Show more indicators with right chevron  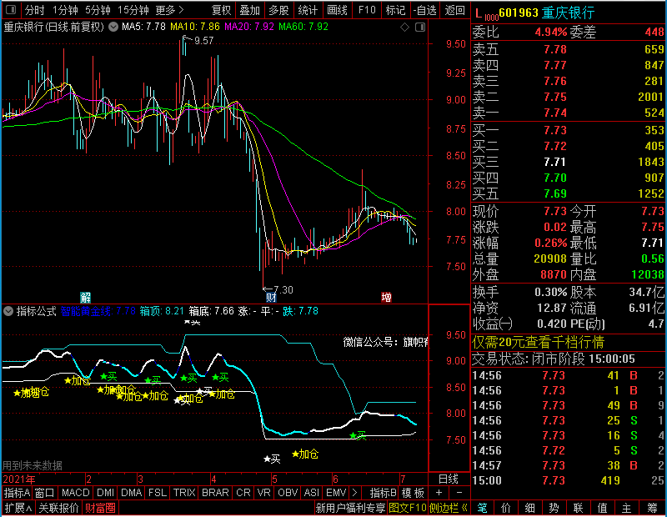pos(355,493)
